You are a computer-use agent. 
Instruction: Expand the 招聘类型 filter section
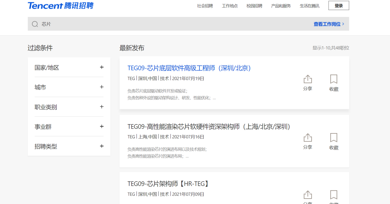(x=101, y=146)
